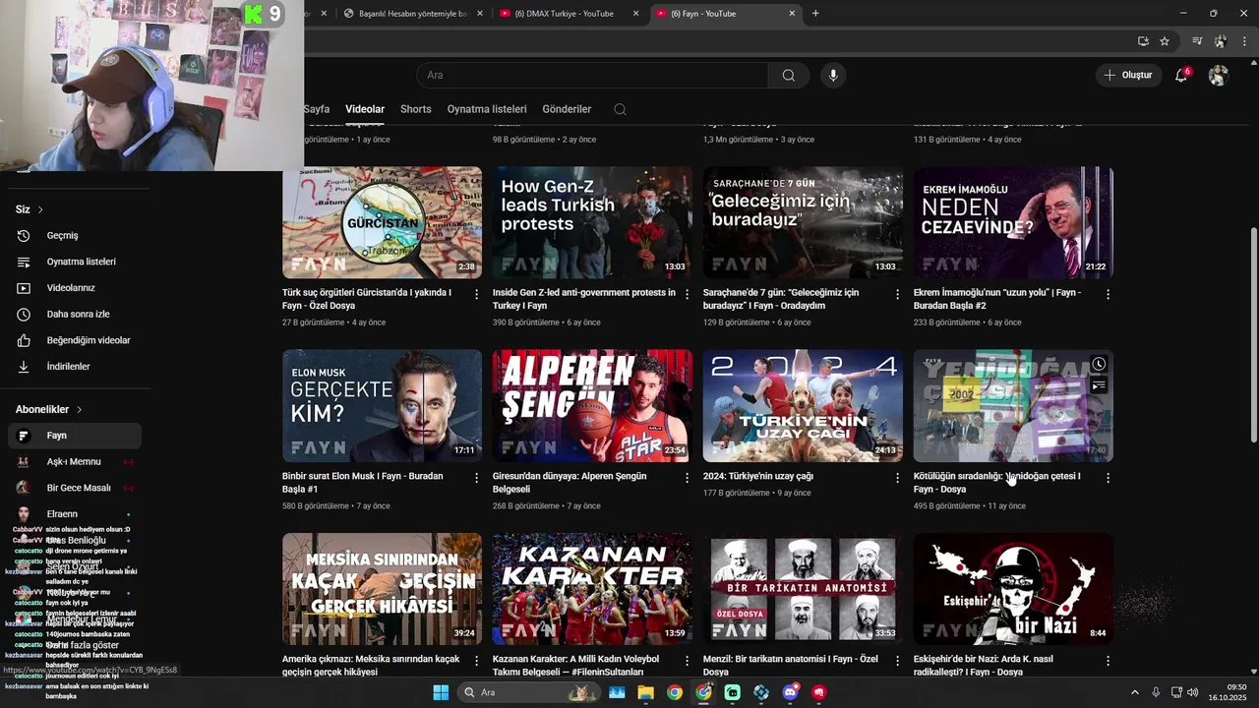Image resolution: width=1259 pixels, height=708 pixels.
Task: Click page vertical scrollbar thumb
Action: click(x=1253, y=334)
